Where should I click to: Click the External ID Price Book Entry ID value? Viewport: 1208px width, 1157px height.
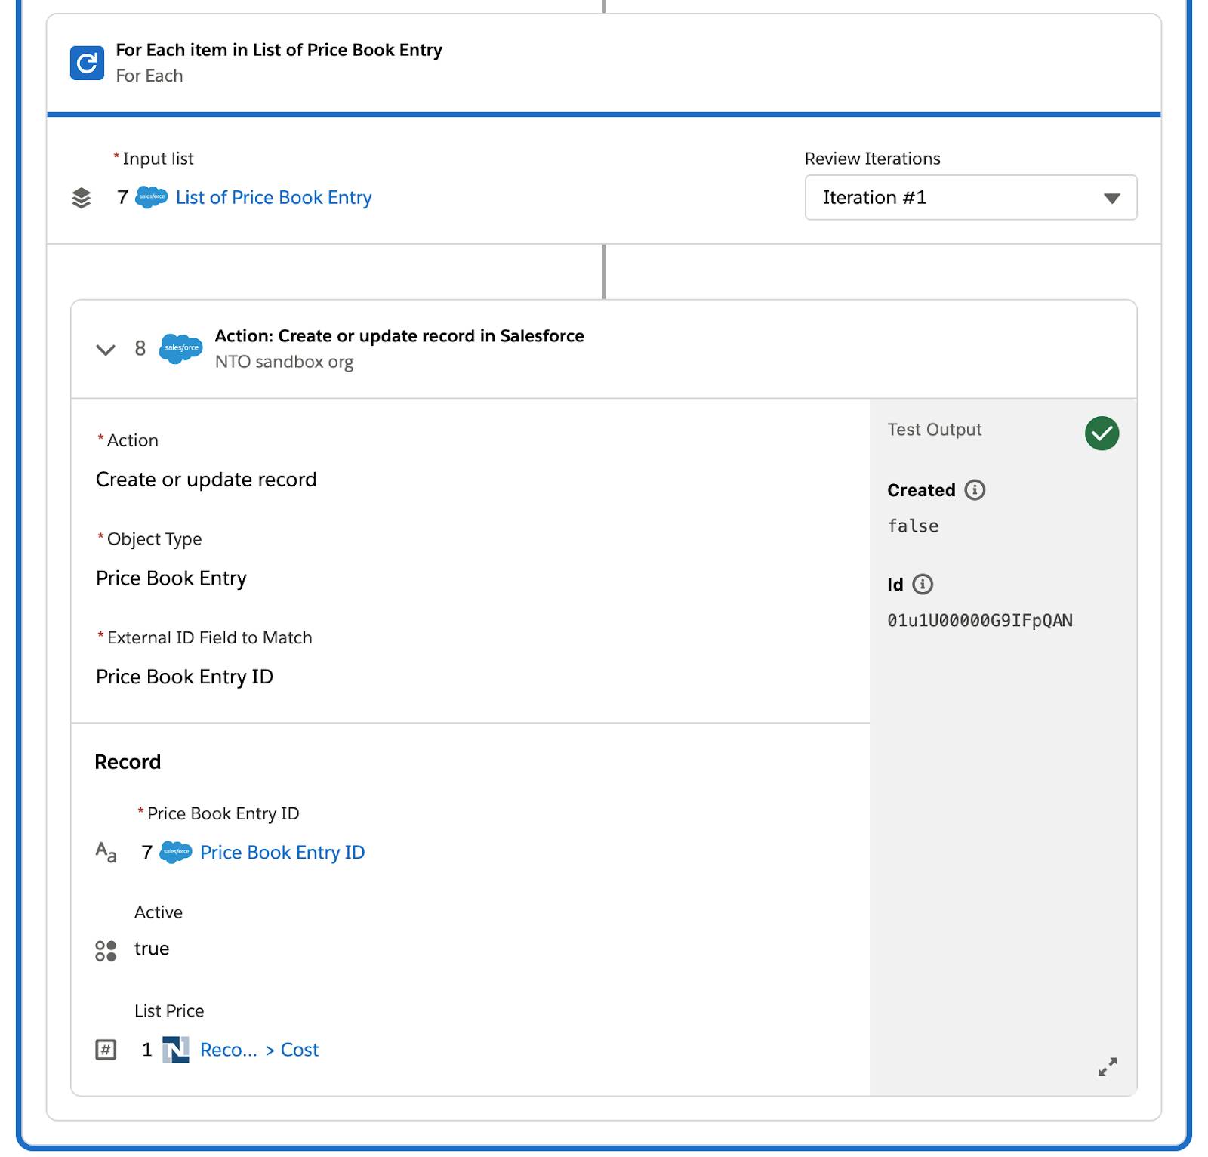(185, 677)
